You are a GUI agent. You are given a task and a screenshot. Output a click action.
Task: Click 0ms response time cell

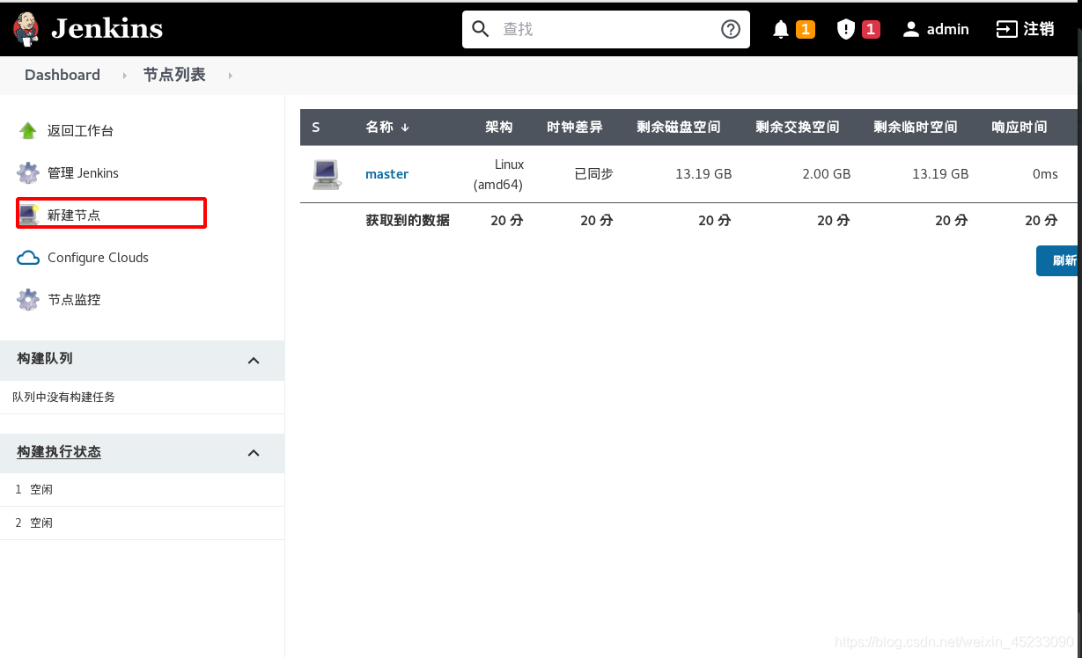tap(1045, 174)
